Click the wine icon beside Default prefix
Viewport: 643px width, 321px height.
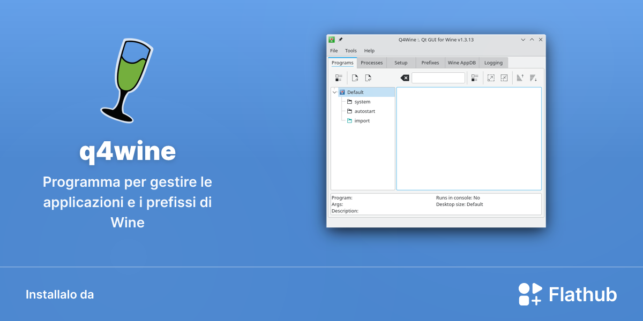(x=342, y=92)
